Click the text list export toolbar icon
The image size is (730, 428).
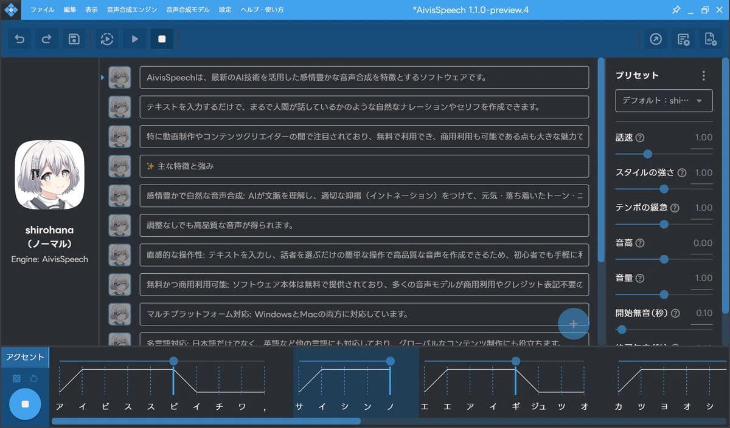pyautogui.click(x=683, y=39)
